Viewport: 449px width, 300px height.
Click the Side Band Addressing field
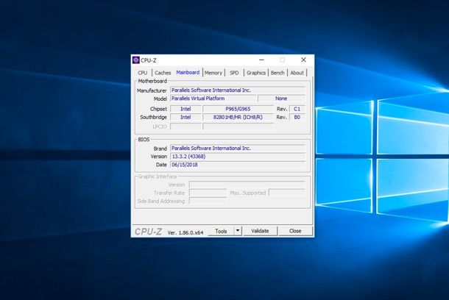pos(208,201)
